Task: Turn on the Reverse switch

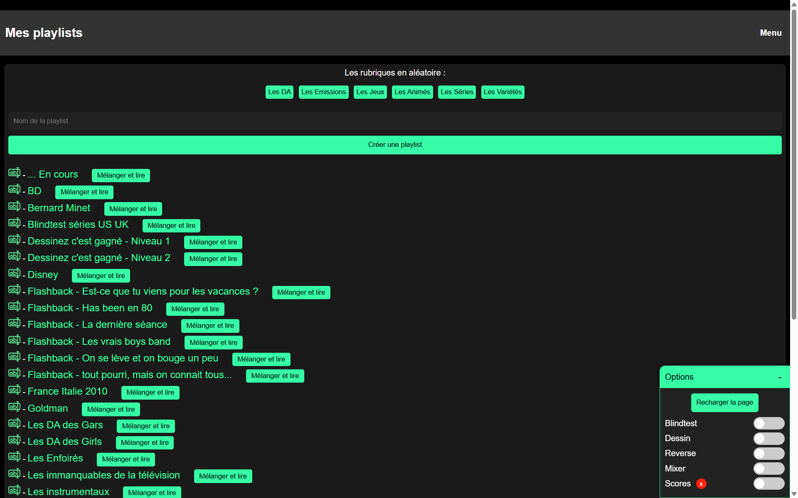Action: point(768,454)
